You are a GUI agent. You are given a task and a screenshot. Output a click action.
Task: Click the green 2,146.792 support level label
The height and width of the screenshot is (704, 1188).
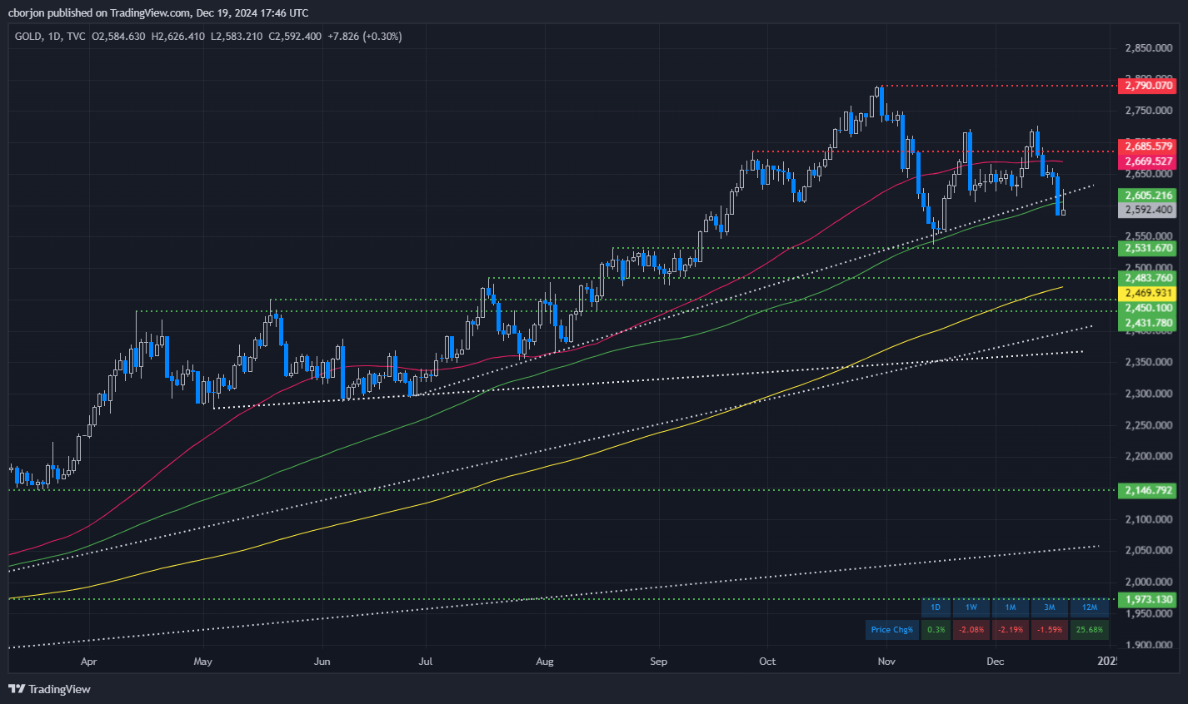[x=1149, y=490]
